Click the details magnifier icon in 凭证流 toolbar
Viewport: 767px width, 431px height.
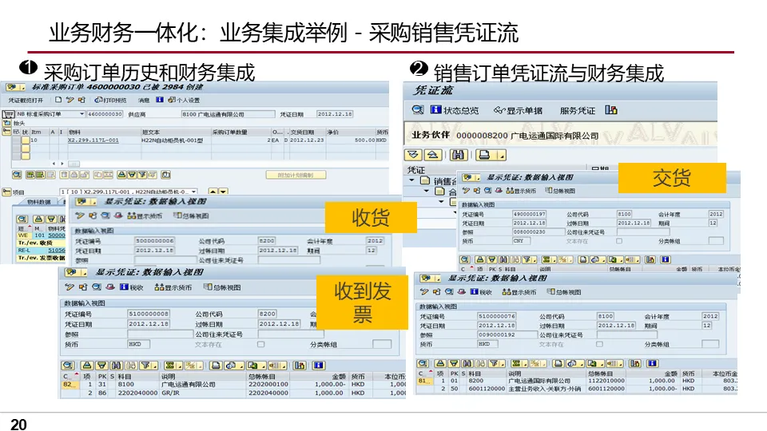pyautogui.click(x=418, y=109)
